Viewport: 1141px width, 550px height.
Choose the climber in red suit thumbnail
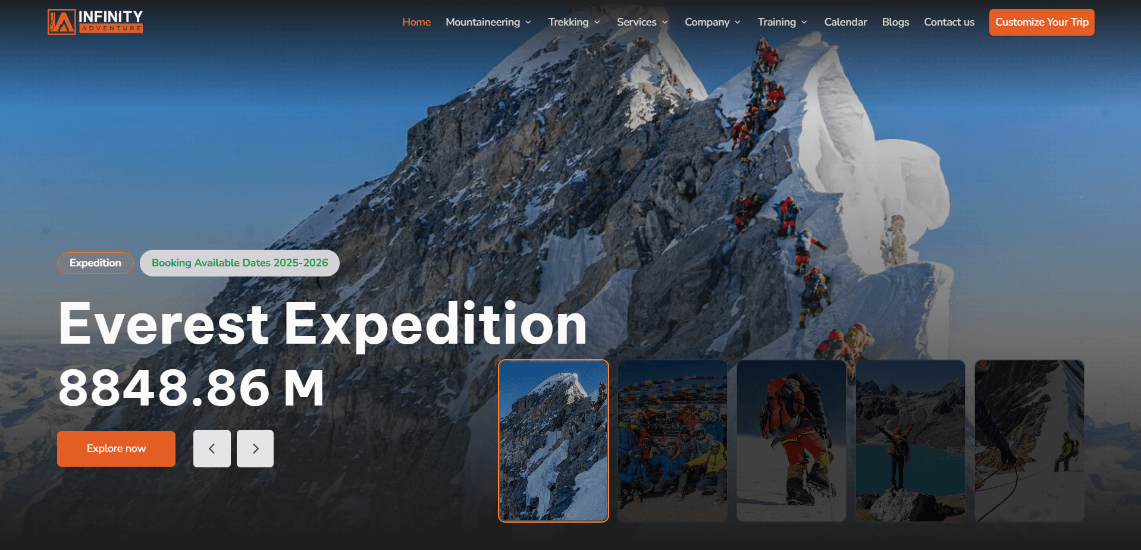coord(791,441)
